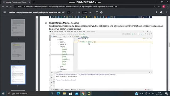Launch Microsoft Edge from the taskbar

(x=58, y=94)
